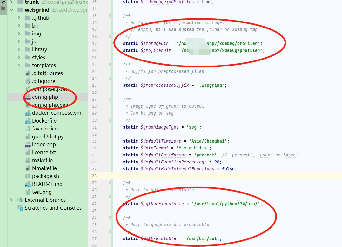The image size is (342, 247).
Task: Click the index.php PHP file icon
Action: click(x=28, y=145)
